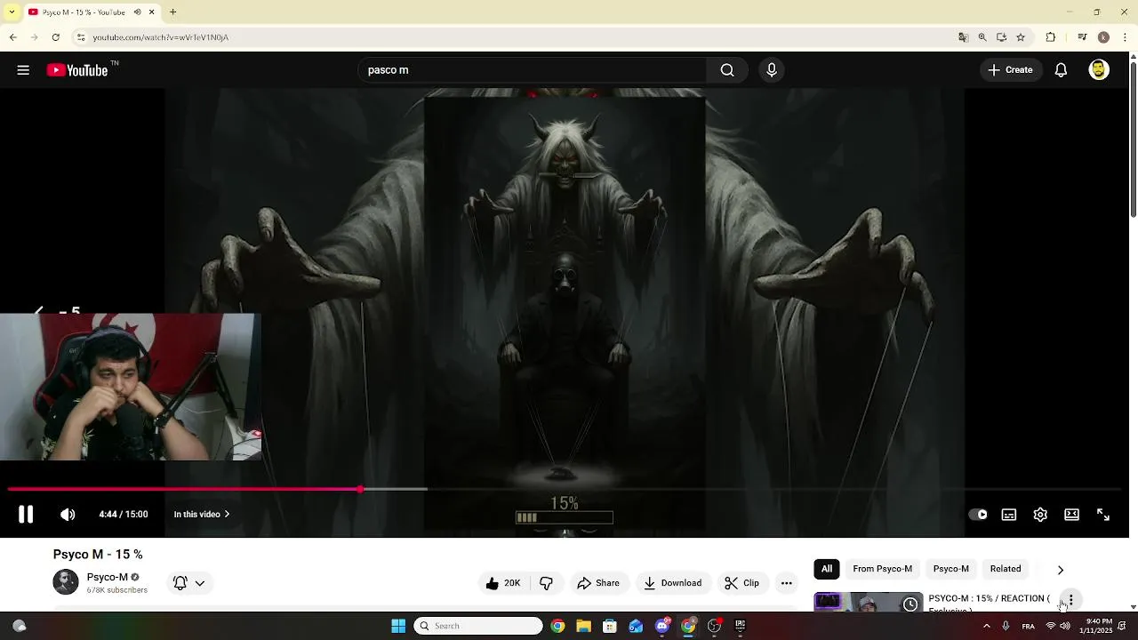
Task: Mute the video volume
Action: click(x=68, y=514)
